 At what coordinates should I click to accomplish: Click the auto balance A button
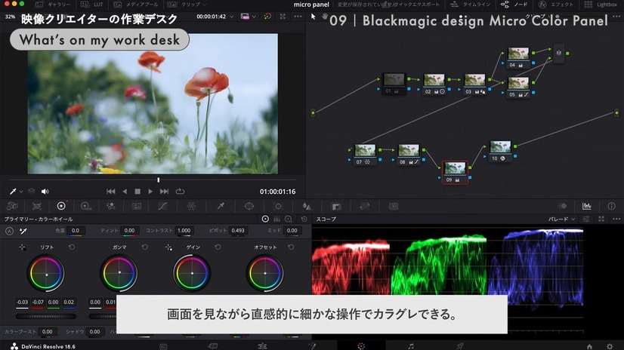[x=10, y=231]
